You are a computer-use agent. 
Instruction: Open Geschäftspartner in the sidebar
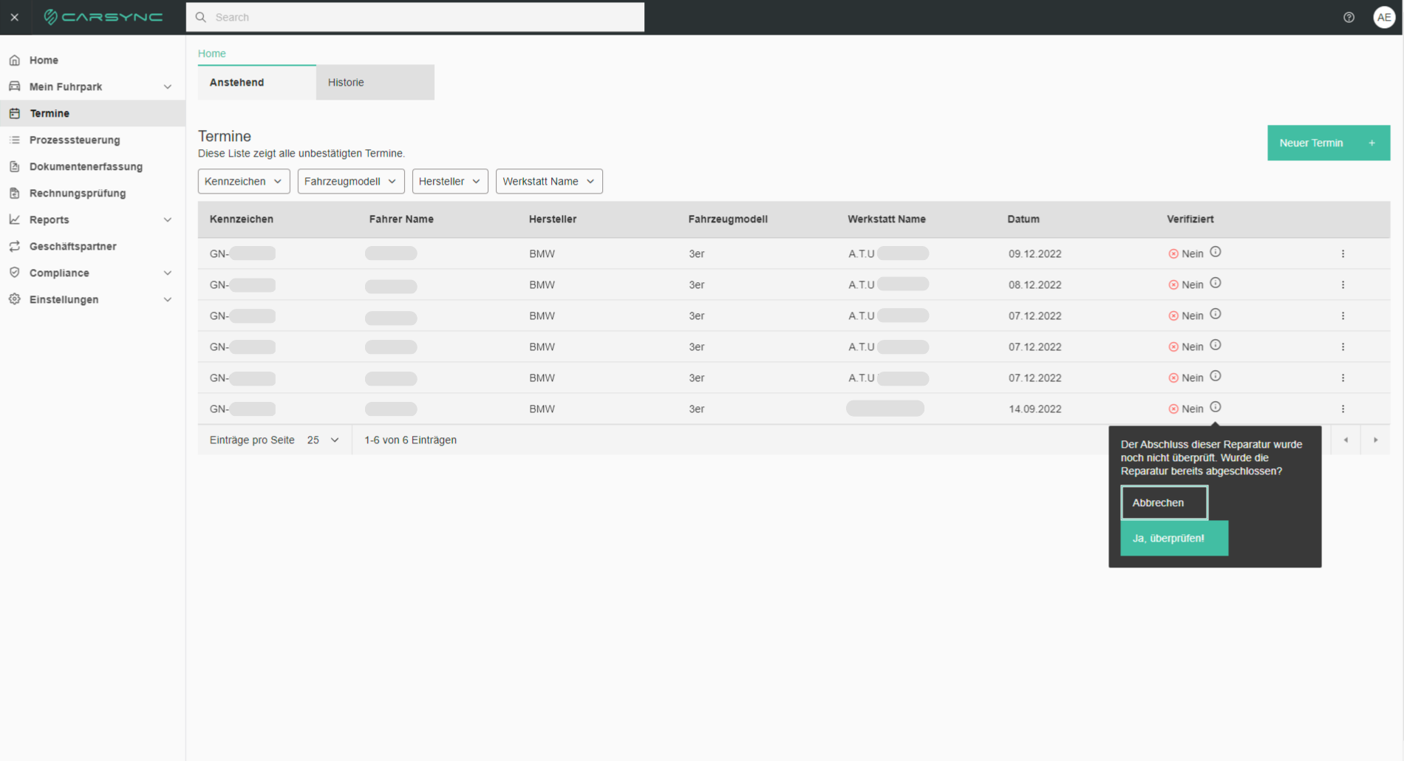click(92, 246)
